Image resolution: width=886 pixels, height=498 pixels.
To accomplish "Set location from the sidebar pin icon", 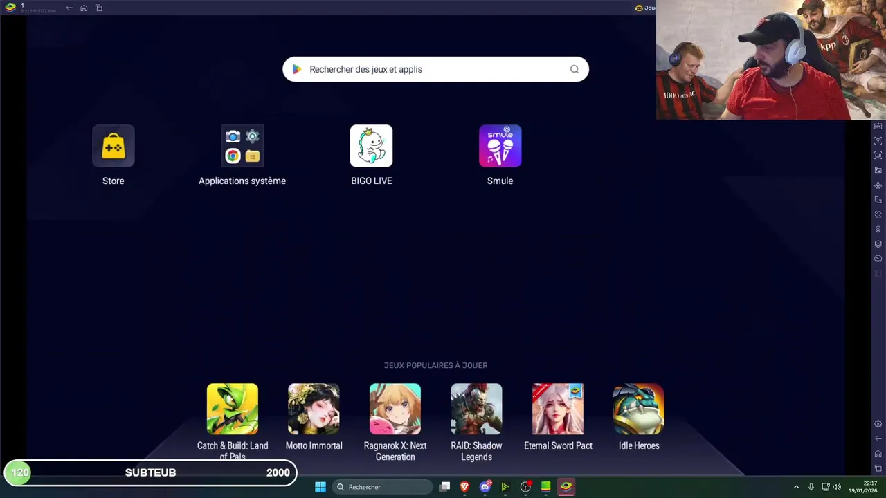I will point(878,229).
